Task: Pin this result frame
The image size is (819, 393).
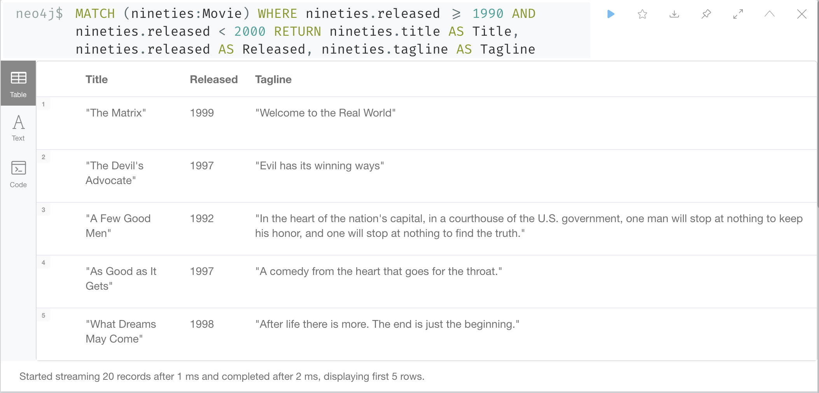Action: click(x=706, y=14)
